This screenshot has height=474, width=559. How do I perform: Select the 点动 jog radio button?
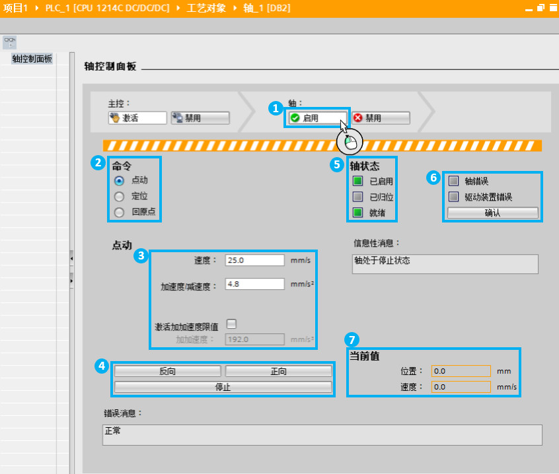(x=119, y=181)
